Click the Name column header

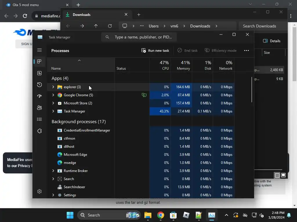click(81, 65)
